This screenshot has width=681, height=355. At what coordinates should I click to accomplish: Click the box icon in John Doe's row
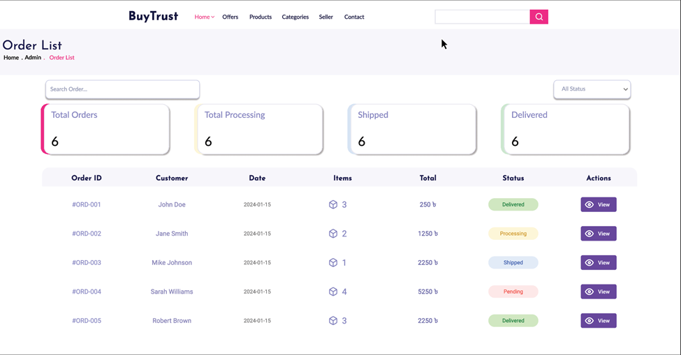coord(333,204)
